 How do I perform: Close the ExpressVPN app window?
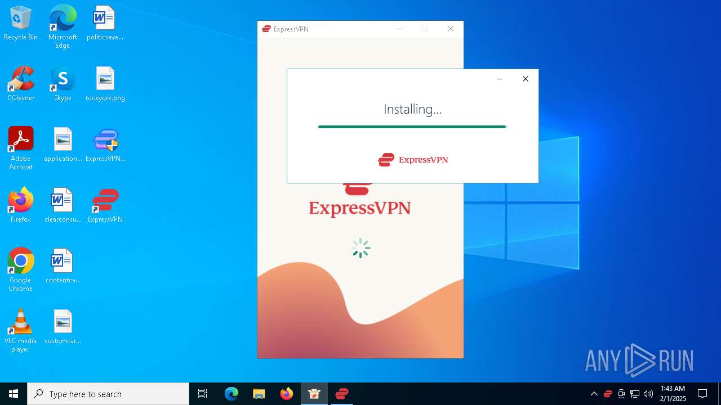click(450, 29)
